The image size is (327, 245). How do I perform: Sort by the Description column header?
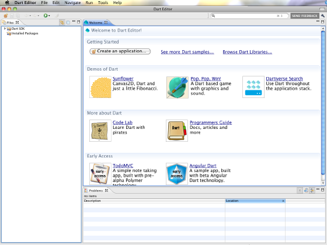[x=154, y=201]
